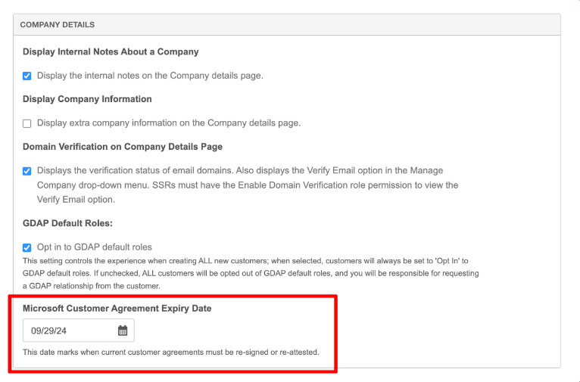Click the 09/29/24 expiry date input field
Screen dimensions: 580x382
coord(68,331)
